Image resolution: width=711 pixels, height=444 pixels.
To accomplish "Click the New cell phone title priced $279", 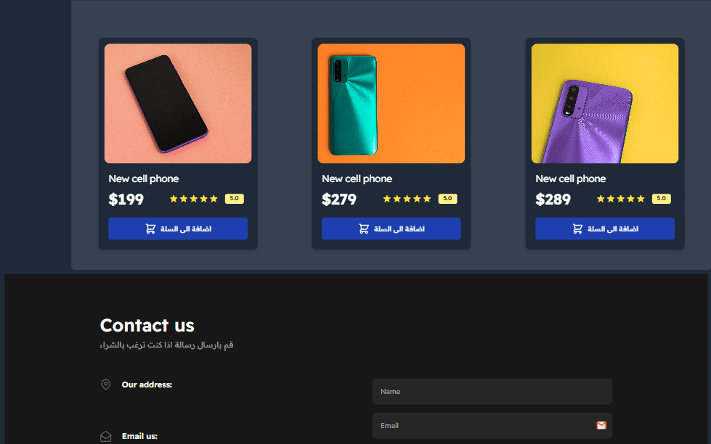I will click(x=357, y=178).
